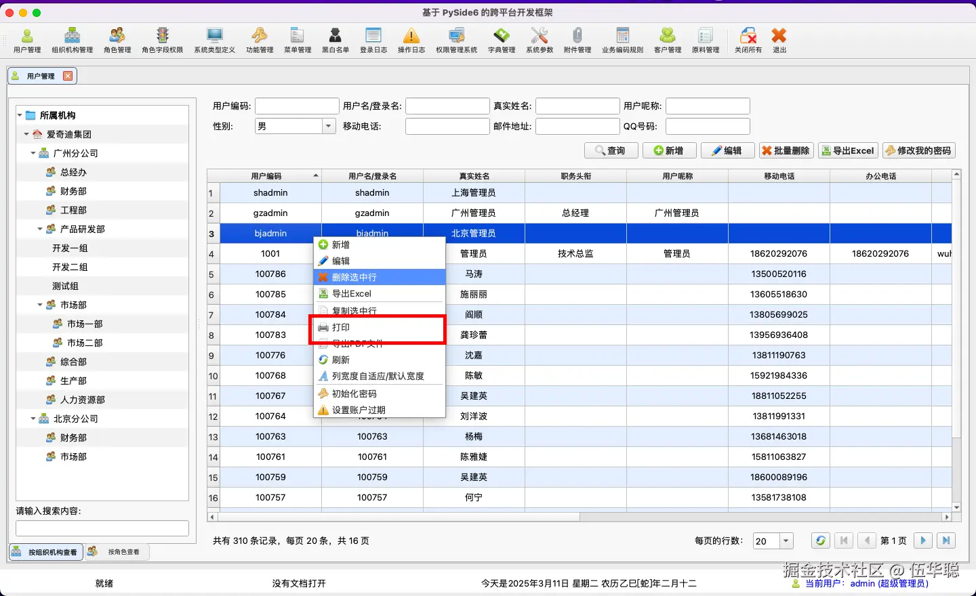This screenshot has width=976, height=596.
Task: Collapse the 产品研发部 node
Action: pyautogui.click(x=40, y=229)
